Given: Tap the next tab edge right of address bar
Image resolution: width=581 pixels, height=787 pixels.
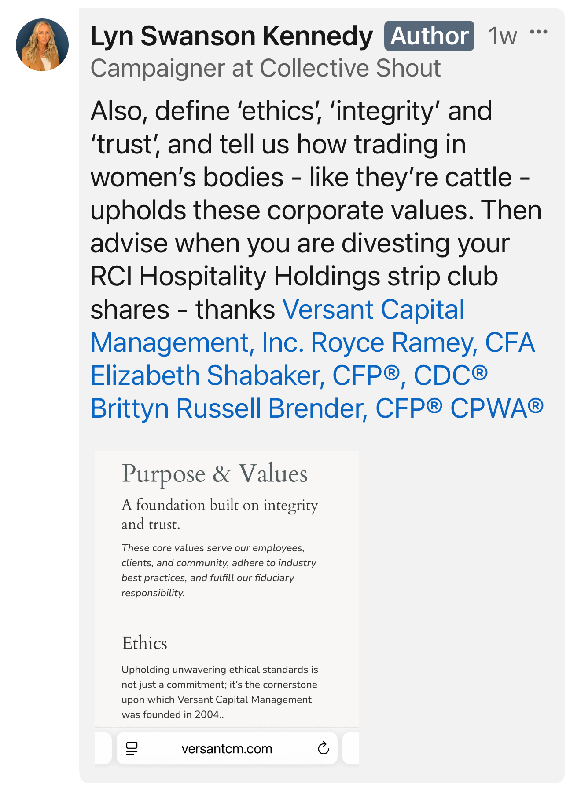Looking at the screenshot, I should pos(351,748).
